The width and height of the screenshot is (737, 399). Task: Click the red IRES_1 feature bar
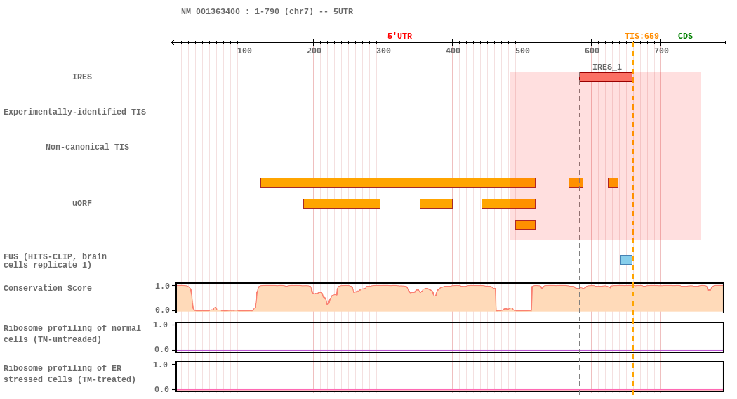click(x=605, y=77)
